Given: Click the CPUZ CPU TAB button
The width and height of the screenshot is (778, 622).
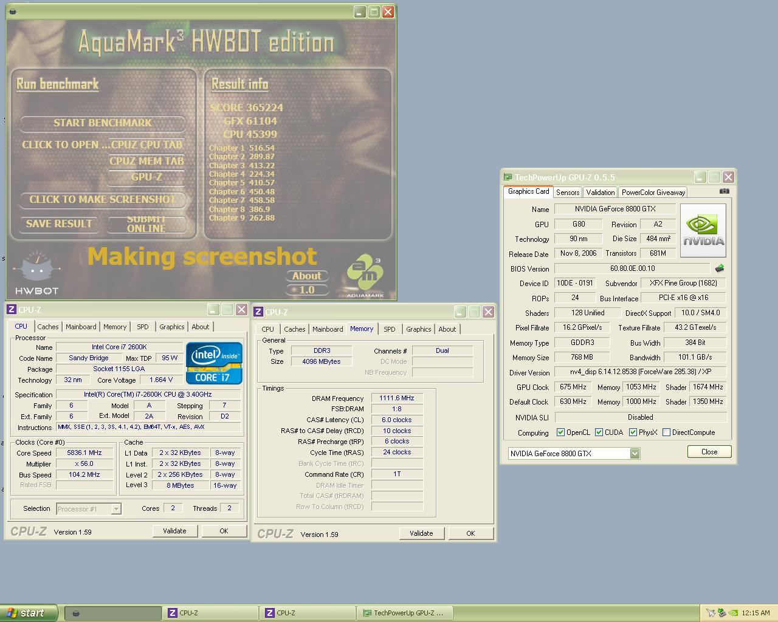Looking at the screenshot, I should (146, 145).
